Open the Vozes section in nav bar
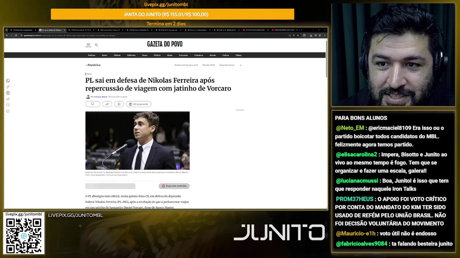Screen dimensions: 460x258 point(144,55)
